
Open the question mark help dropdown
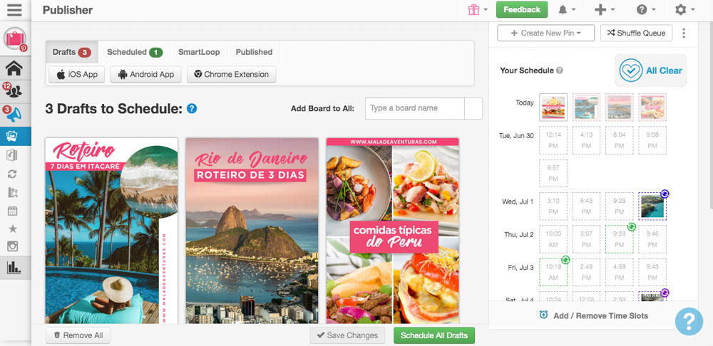(x=646, y=9)
